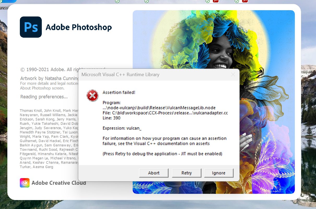
Task: Click the Photoshop Ps logo icon
Action: click(31, 27)
